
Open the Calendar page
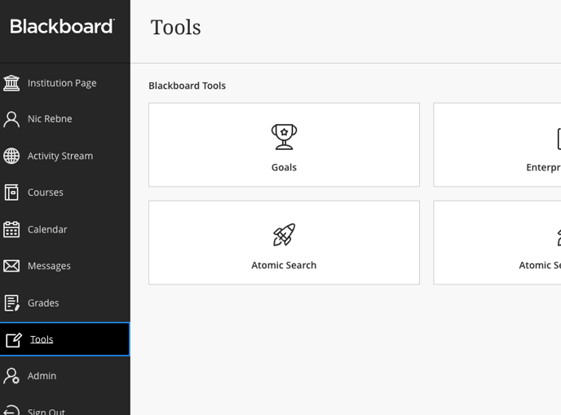point(47,229)
